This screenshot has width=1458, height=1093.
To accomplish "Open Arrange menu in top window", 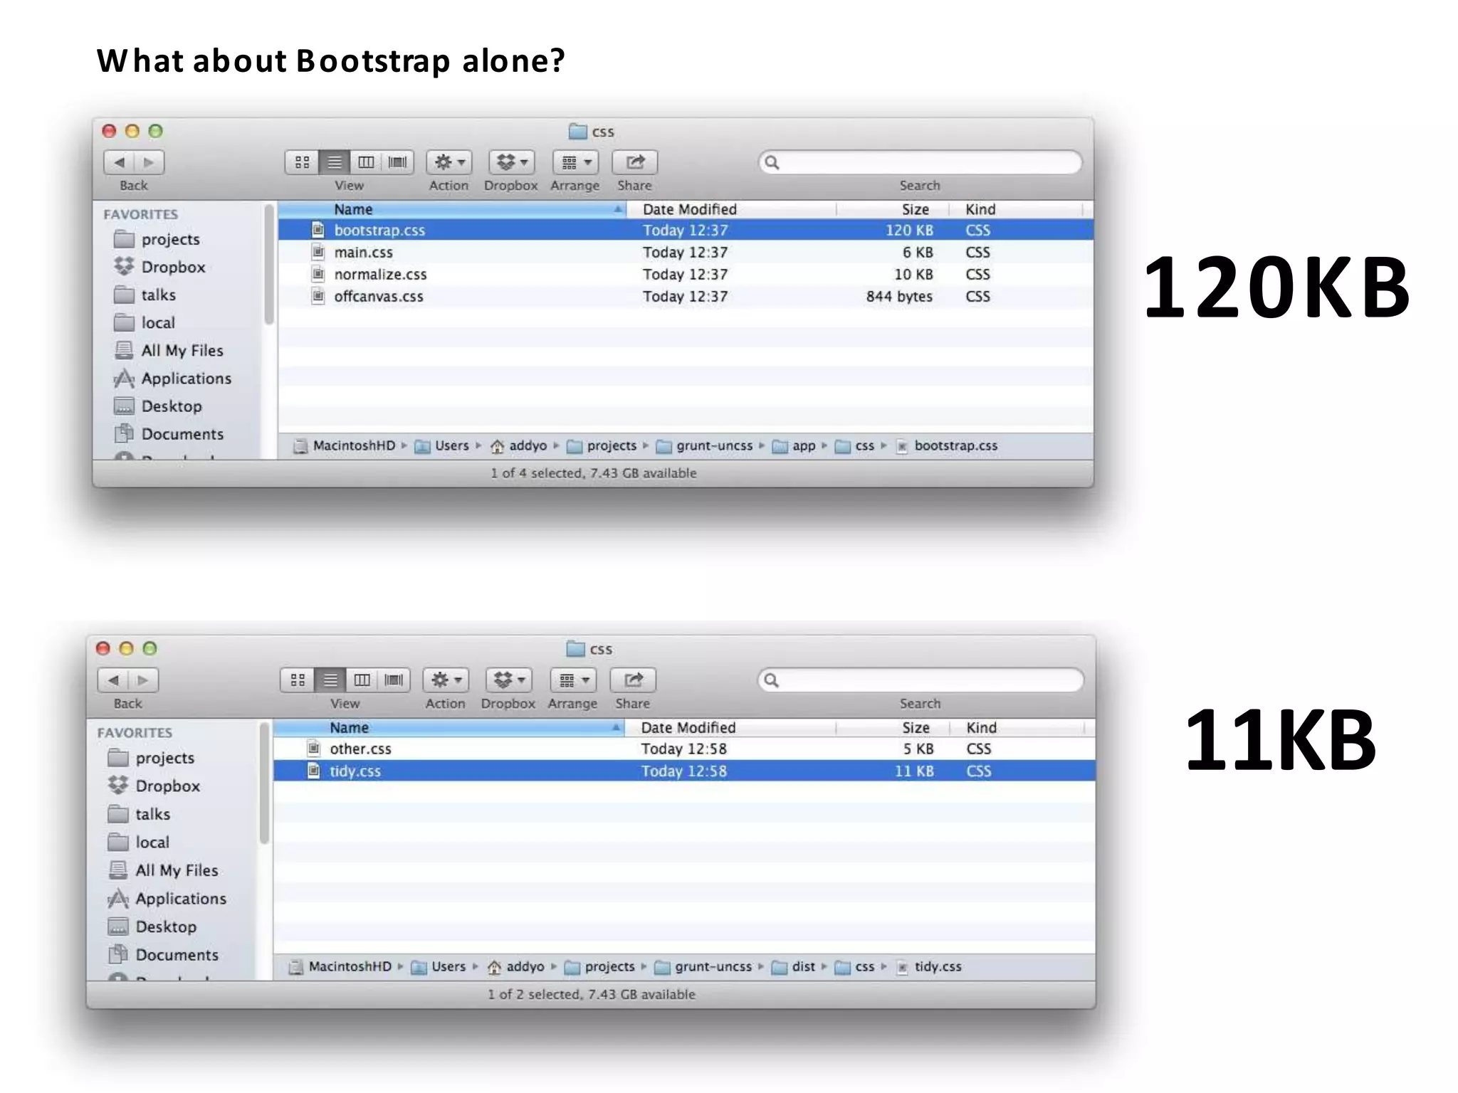I will point(575,162).
